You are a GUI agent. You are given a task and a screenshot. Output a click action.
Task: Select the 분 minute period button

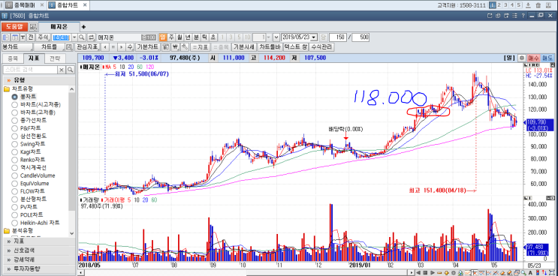tap(196, 37)
